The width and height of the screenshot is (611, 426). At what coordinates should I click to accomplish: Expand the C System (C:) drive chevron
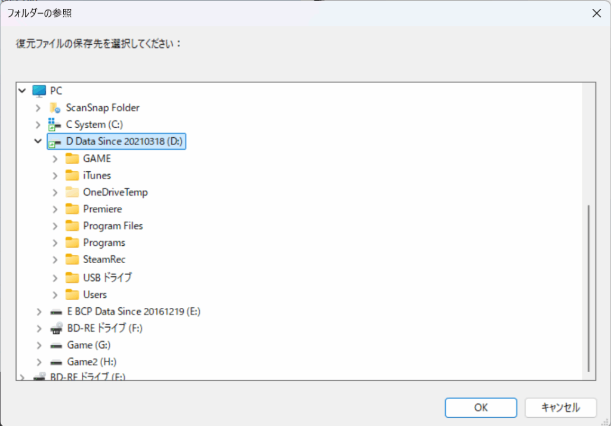pos(38,125)
